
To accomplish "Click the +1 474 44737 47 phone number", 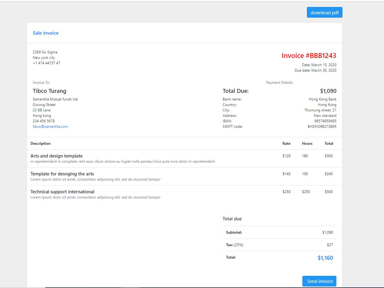I will (46, 63).
